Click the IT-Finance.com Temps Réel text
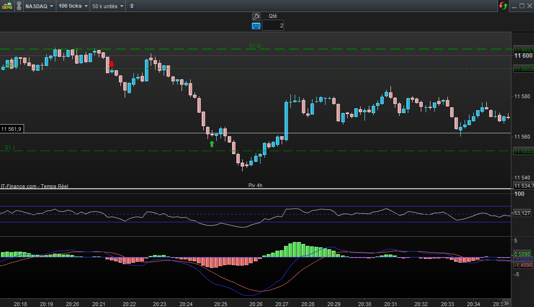This screenshot has width=534, height=307. point(34,186)
